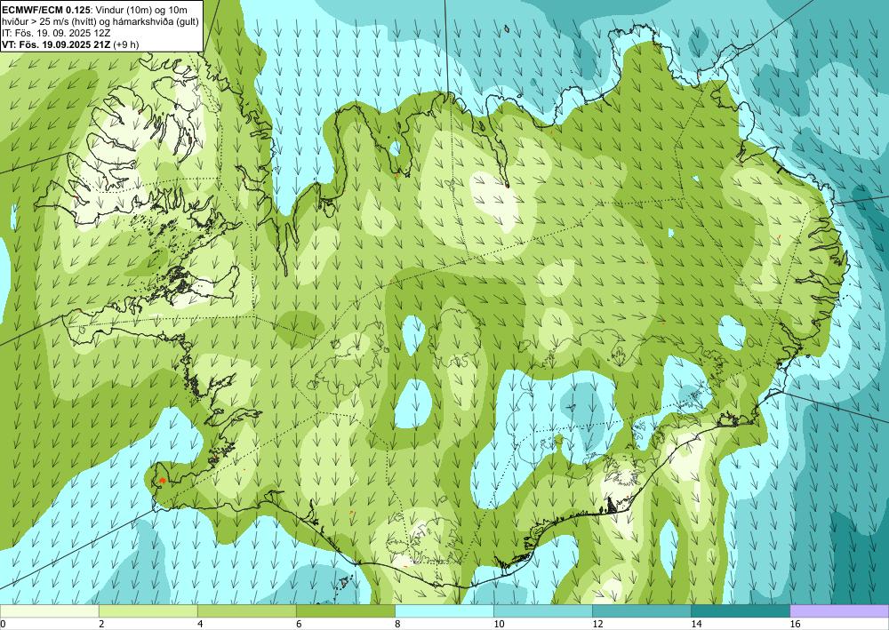The image size is (889, 630).
Task: Click the 'VT: Fös. 19.09.2025 21Z' valid time text
Action: [56, 44]
